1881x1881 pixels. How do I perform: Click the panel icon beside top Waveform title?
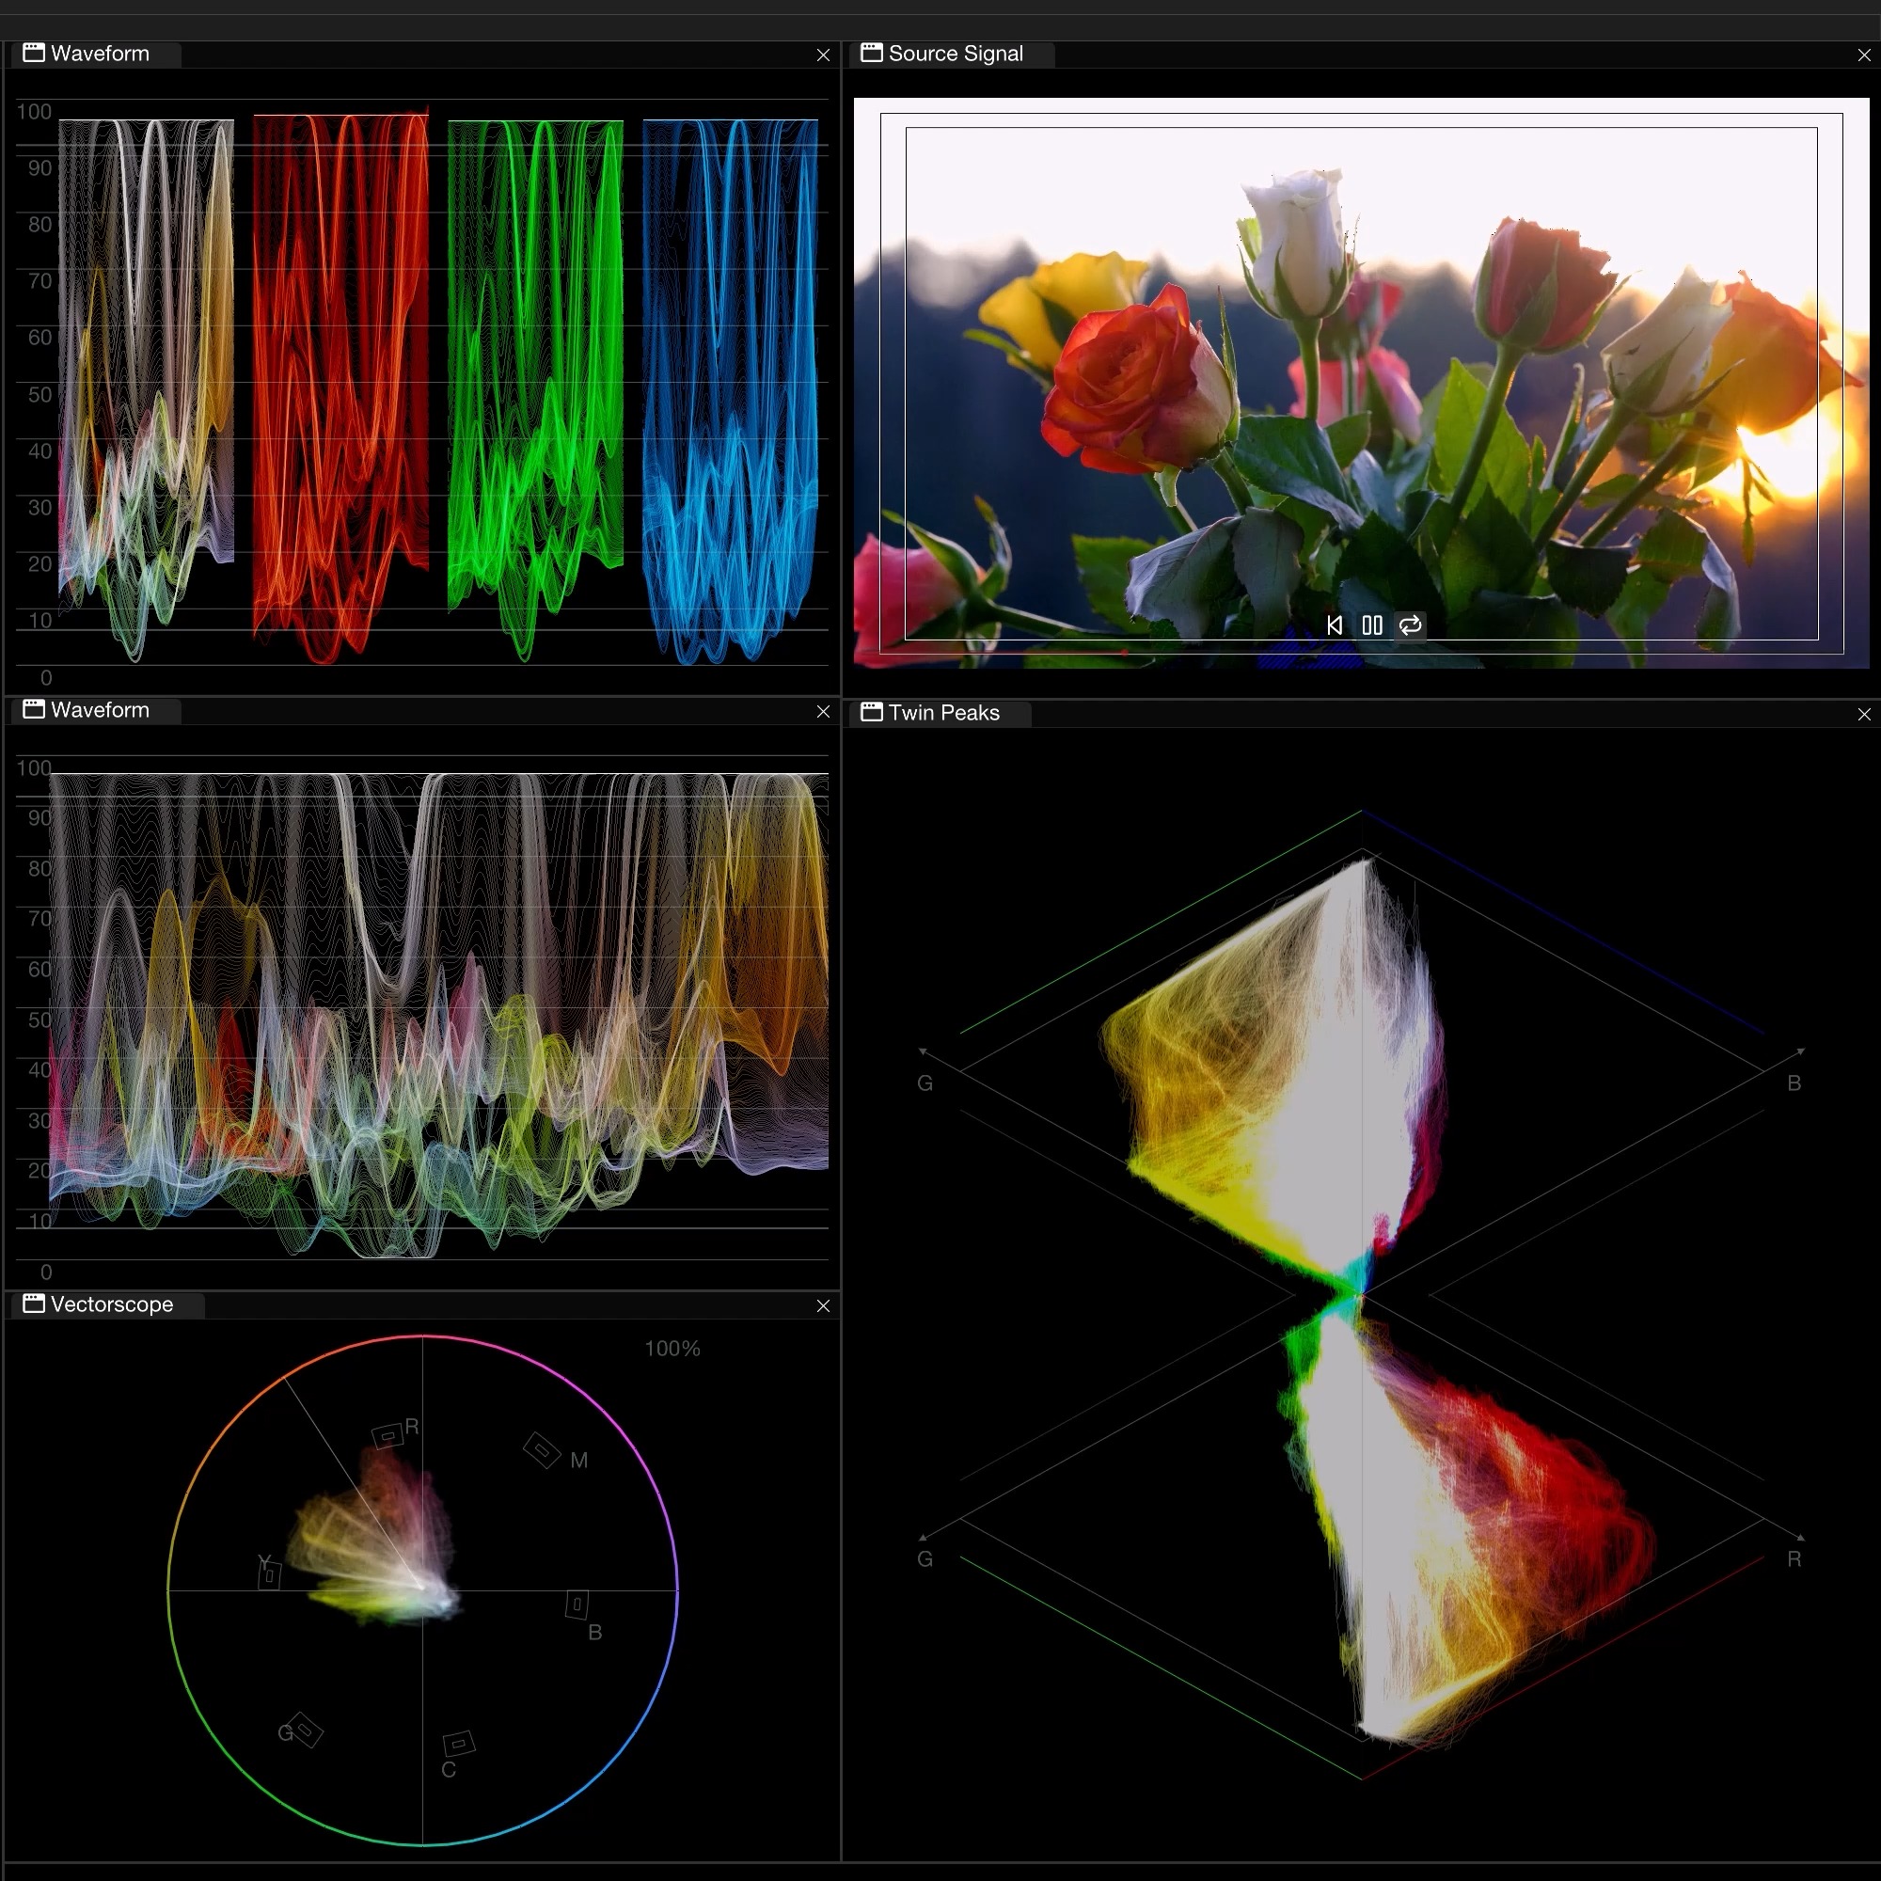pos(34,53)
